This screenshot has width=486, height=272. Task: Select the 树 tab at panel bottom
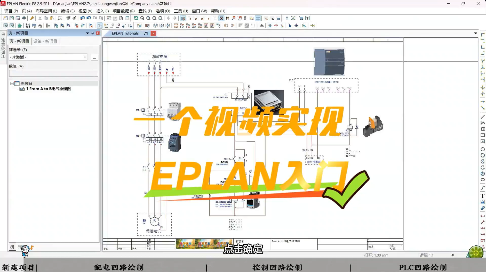click(x=12, y=247)
